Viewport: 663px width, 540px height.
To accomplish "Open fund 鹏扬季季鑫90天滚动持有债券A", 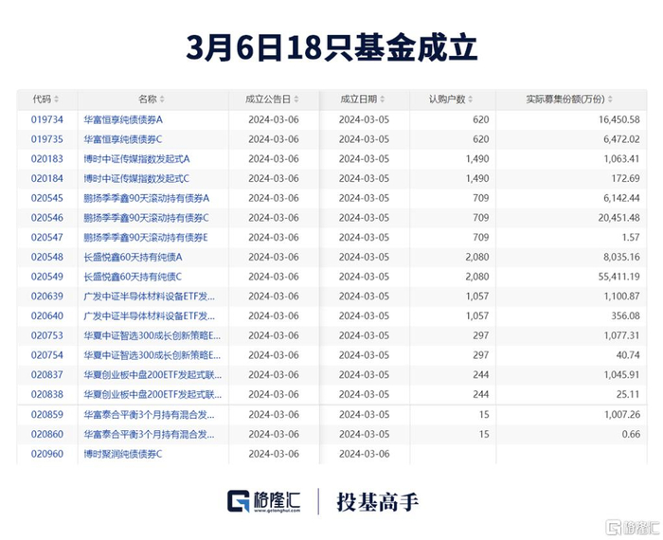I will coord(146,198).
